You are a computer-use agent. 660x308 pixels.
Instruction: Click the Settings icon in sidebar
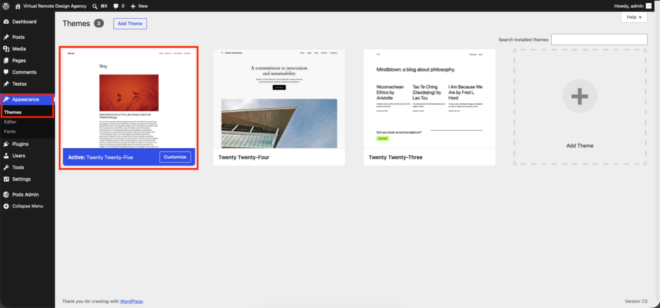pos(6,179)
